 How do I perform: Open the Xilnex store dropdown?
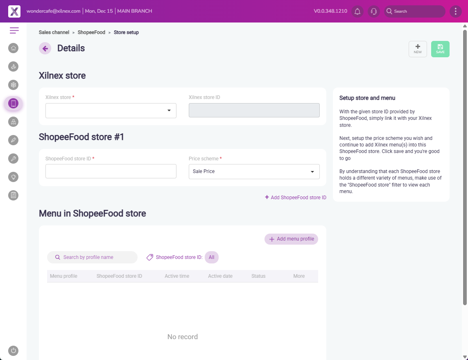click(111, 110)
